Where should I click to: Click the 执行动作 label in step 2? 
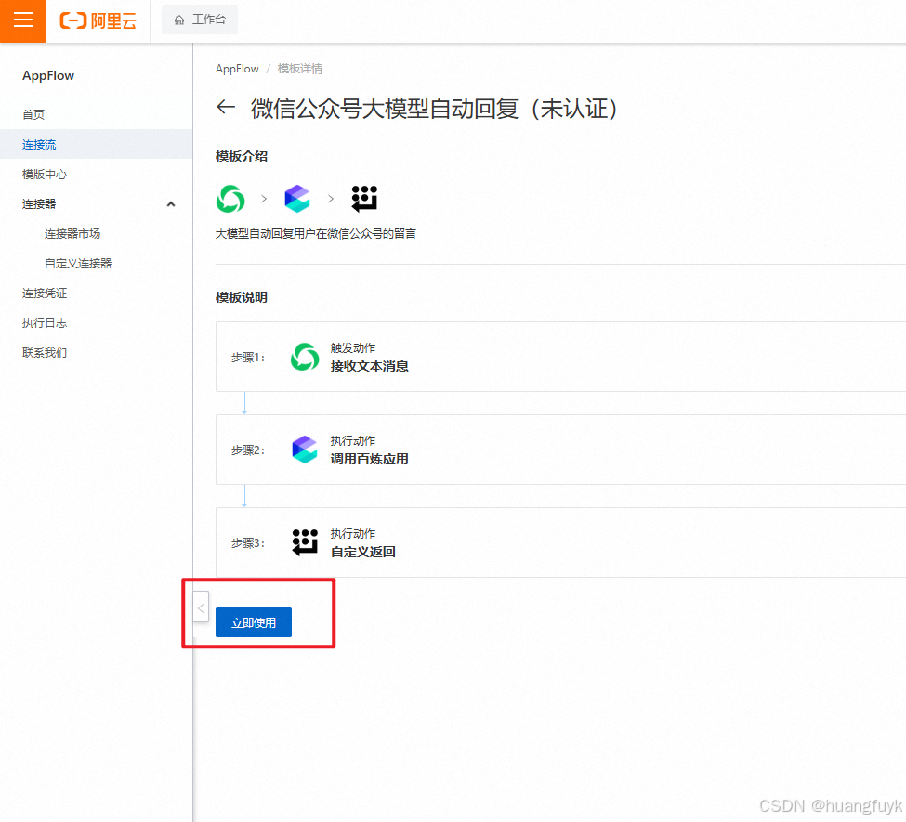click(352, 441)
